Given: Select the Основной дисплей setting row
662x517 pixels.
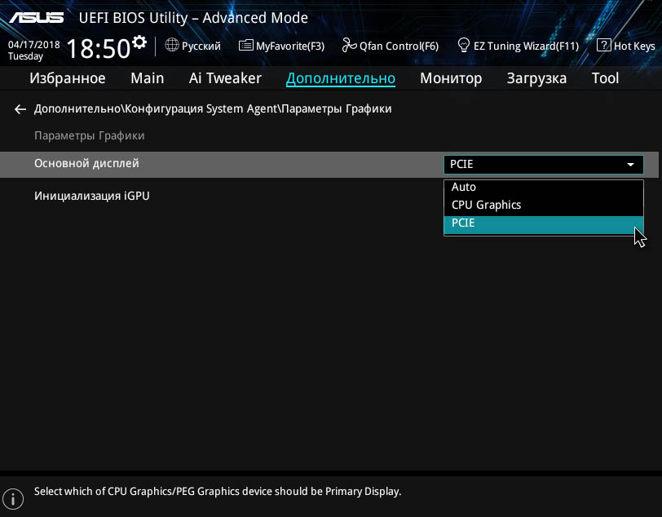Looking at the screenshot, I should coord(329,165).
